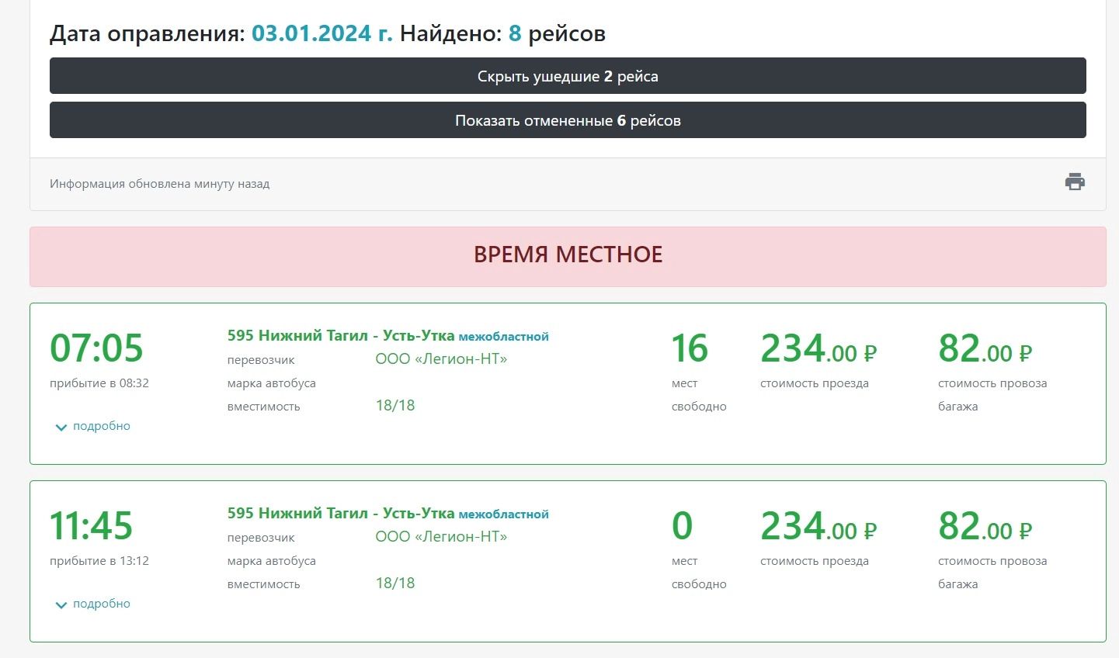The height and width of the screenshot is (658, 1119).
Task: Toggle 'Скрыть ушедшие 2 рейса' bar
Action: (568, 76)
